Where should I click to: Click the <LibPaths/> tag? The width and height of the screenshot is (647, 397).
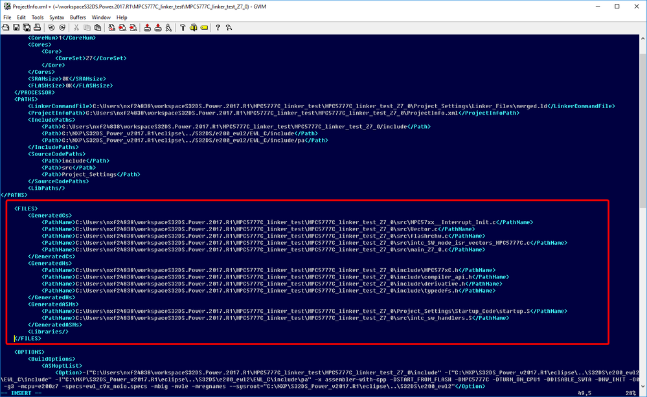coord(47,188)
